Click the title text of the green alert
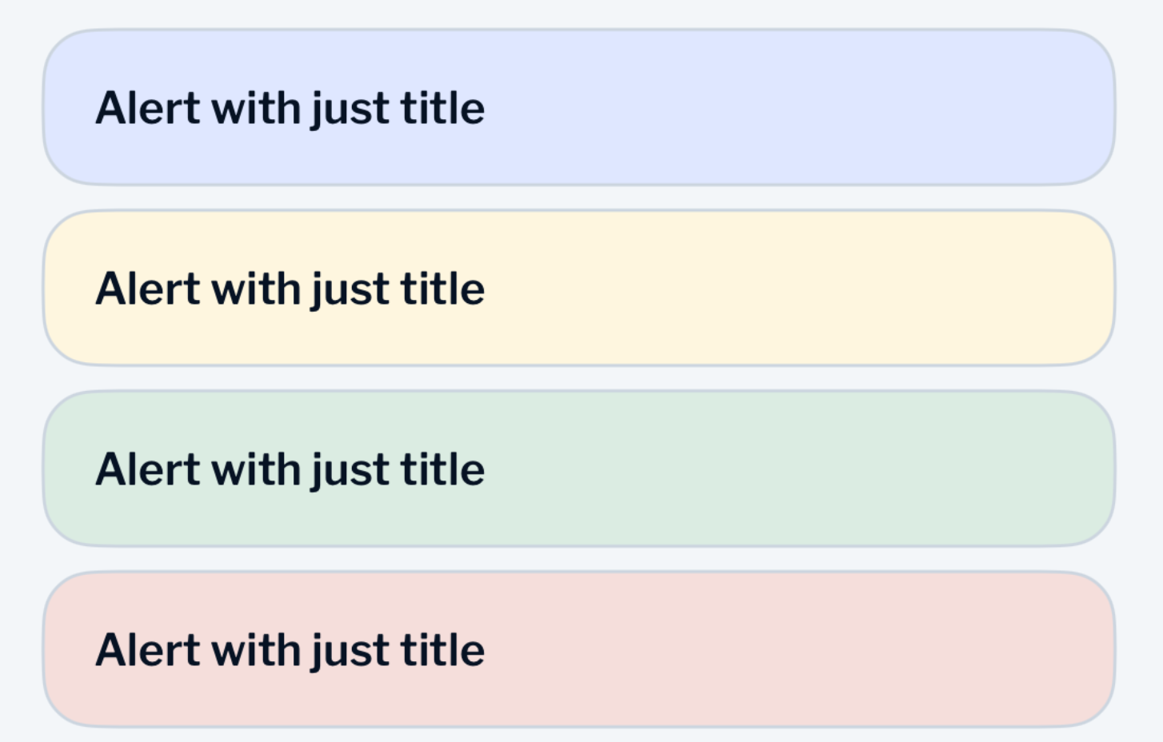This screenshot has width=1163, height=742. [290, 468]
